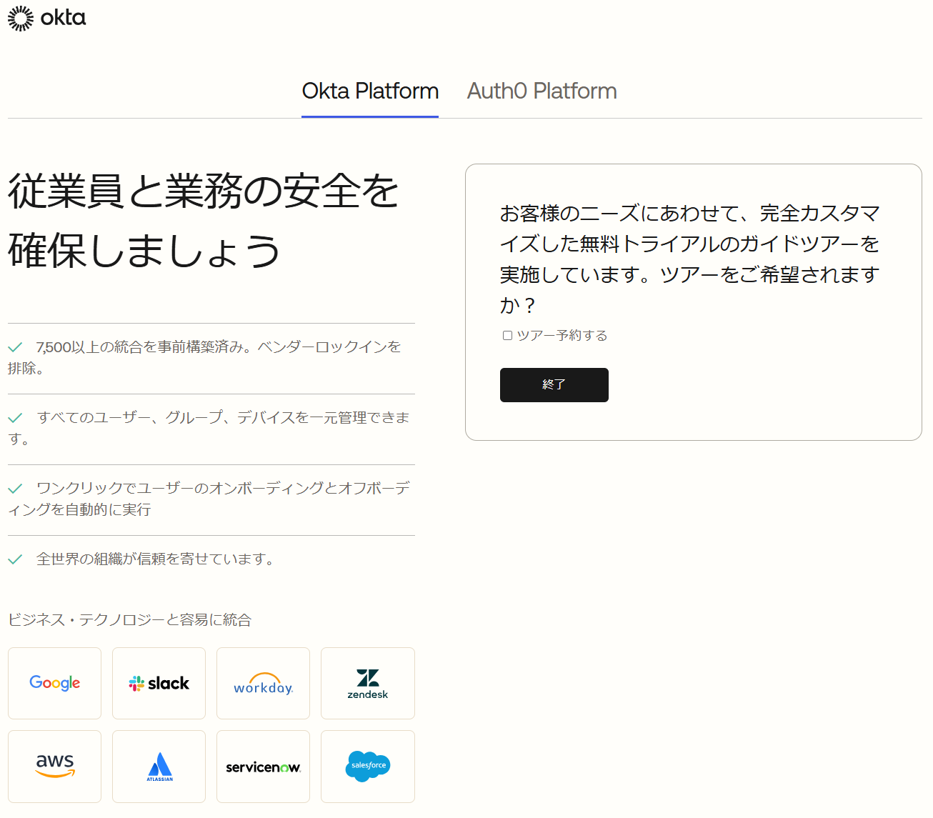Select the Workday integration logo card
This screenshot has height=818, width=933.
263,683
